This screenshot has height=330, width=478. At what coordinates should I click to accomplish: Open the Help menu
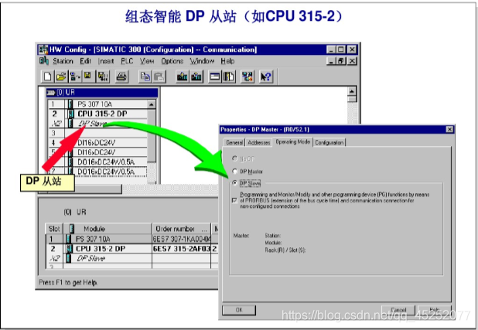227,61
